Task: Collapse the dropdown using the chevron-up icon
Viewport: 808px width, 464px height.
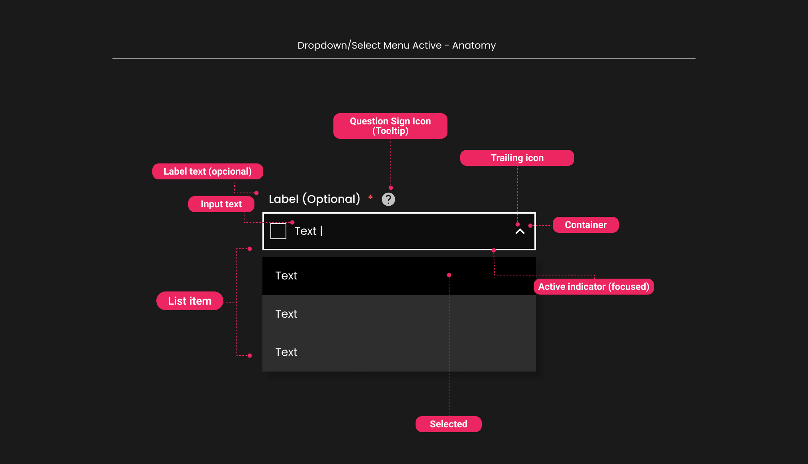Action: click(520, 231)
